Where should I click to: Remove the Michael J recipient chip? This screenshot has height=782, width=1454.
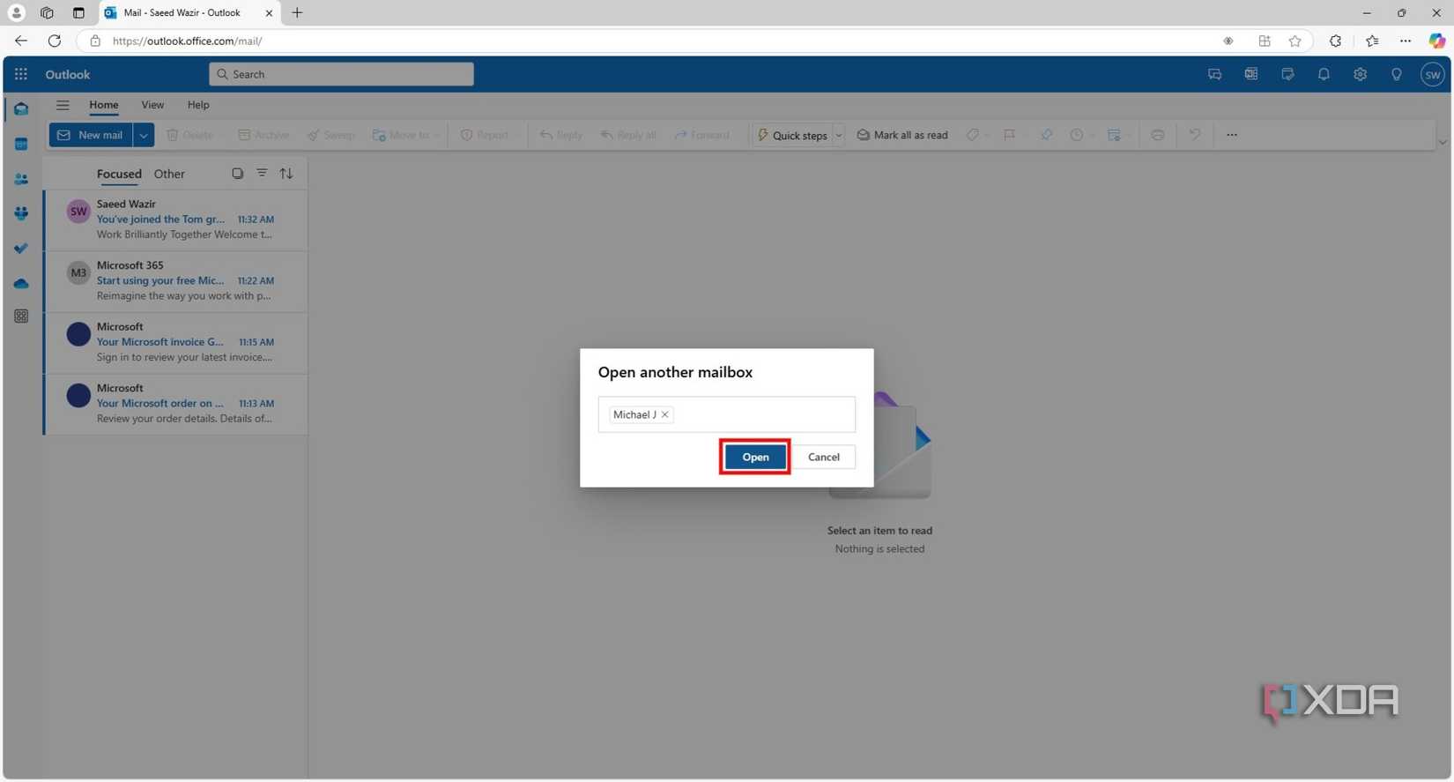pos(665,414)
